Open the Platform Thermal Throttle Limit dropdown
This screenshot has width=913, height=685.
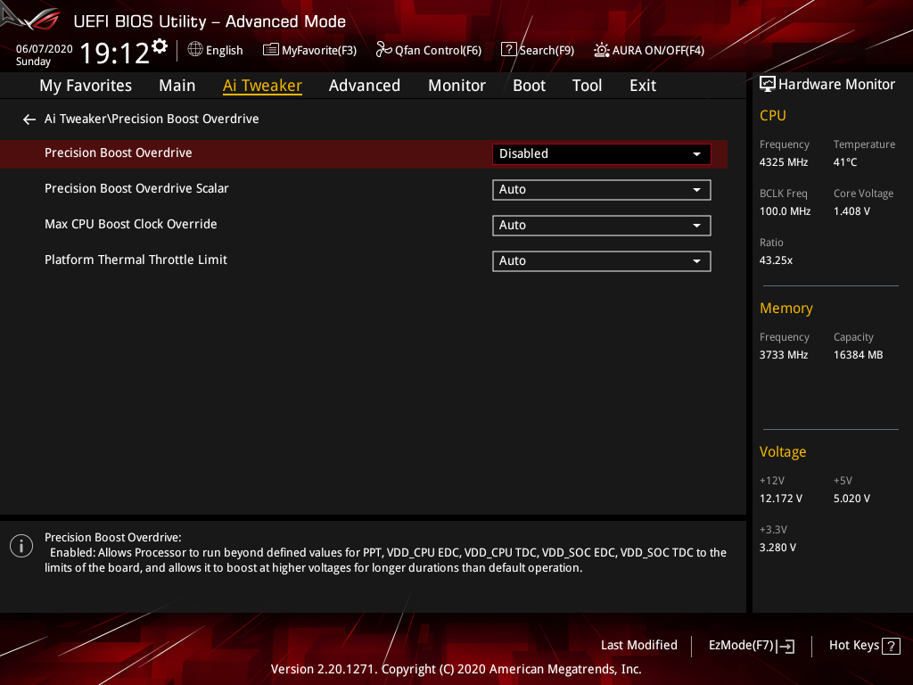point(602,260)
